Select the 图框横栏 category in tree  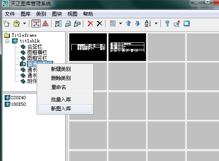(37, 52)
